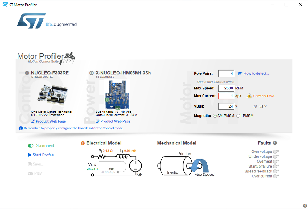Screen dimensions: 308x209
Task: Click the ST life.augmented logo
Action: (47, 21)
